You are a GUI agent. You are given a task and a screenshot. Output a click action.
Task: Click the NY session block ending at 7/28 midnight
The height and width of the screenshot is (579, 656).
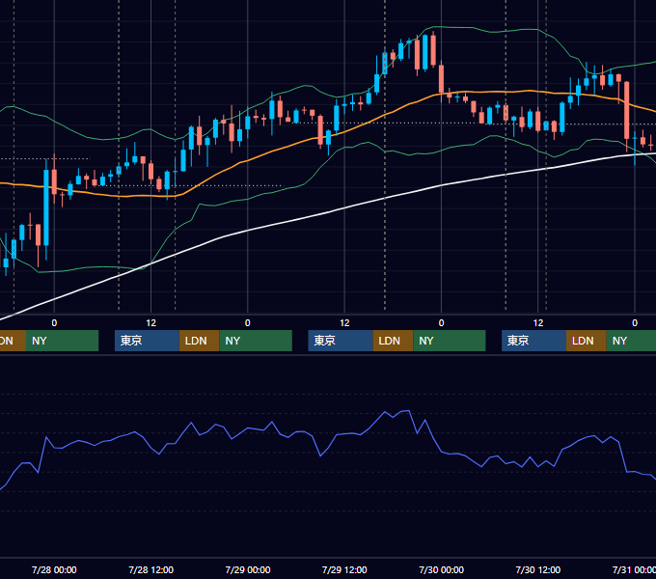tap(62, 341)
